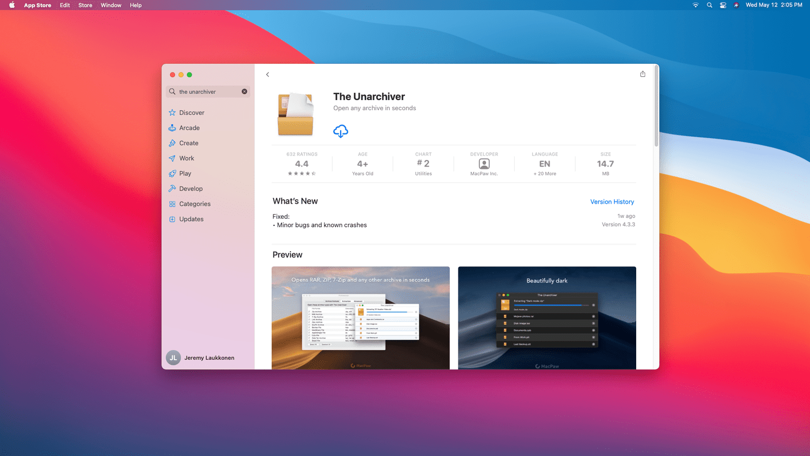Go back using the left chevron arrow
The image size is (810, 456).
tap(267, 75)
